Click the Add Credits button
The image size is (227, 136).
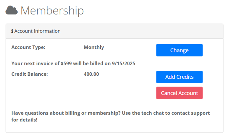179,77
